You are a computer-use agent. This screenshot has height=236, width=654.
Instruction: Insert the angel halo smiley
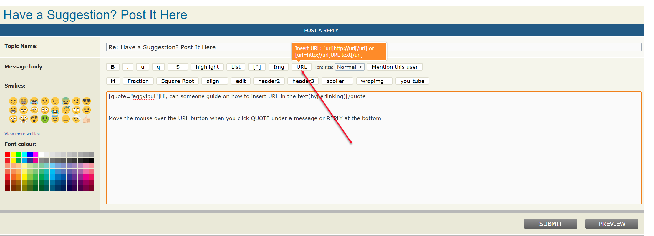(55, 119)
